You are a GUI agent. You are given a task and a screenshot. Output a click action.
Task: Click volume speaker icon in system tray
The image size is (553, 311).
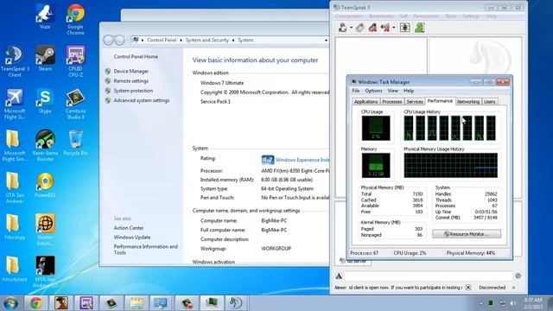pyautogui.click(x=513, y=303)
